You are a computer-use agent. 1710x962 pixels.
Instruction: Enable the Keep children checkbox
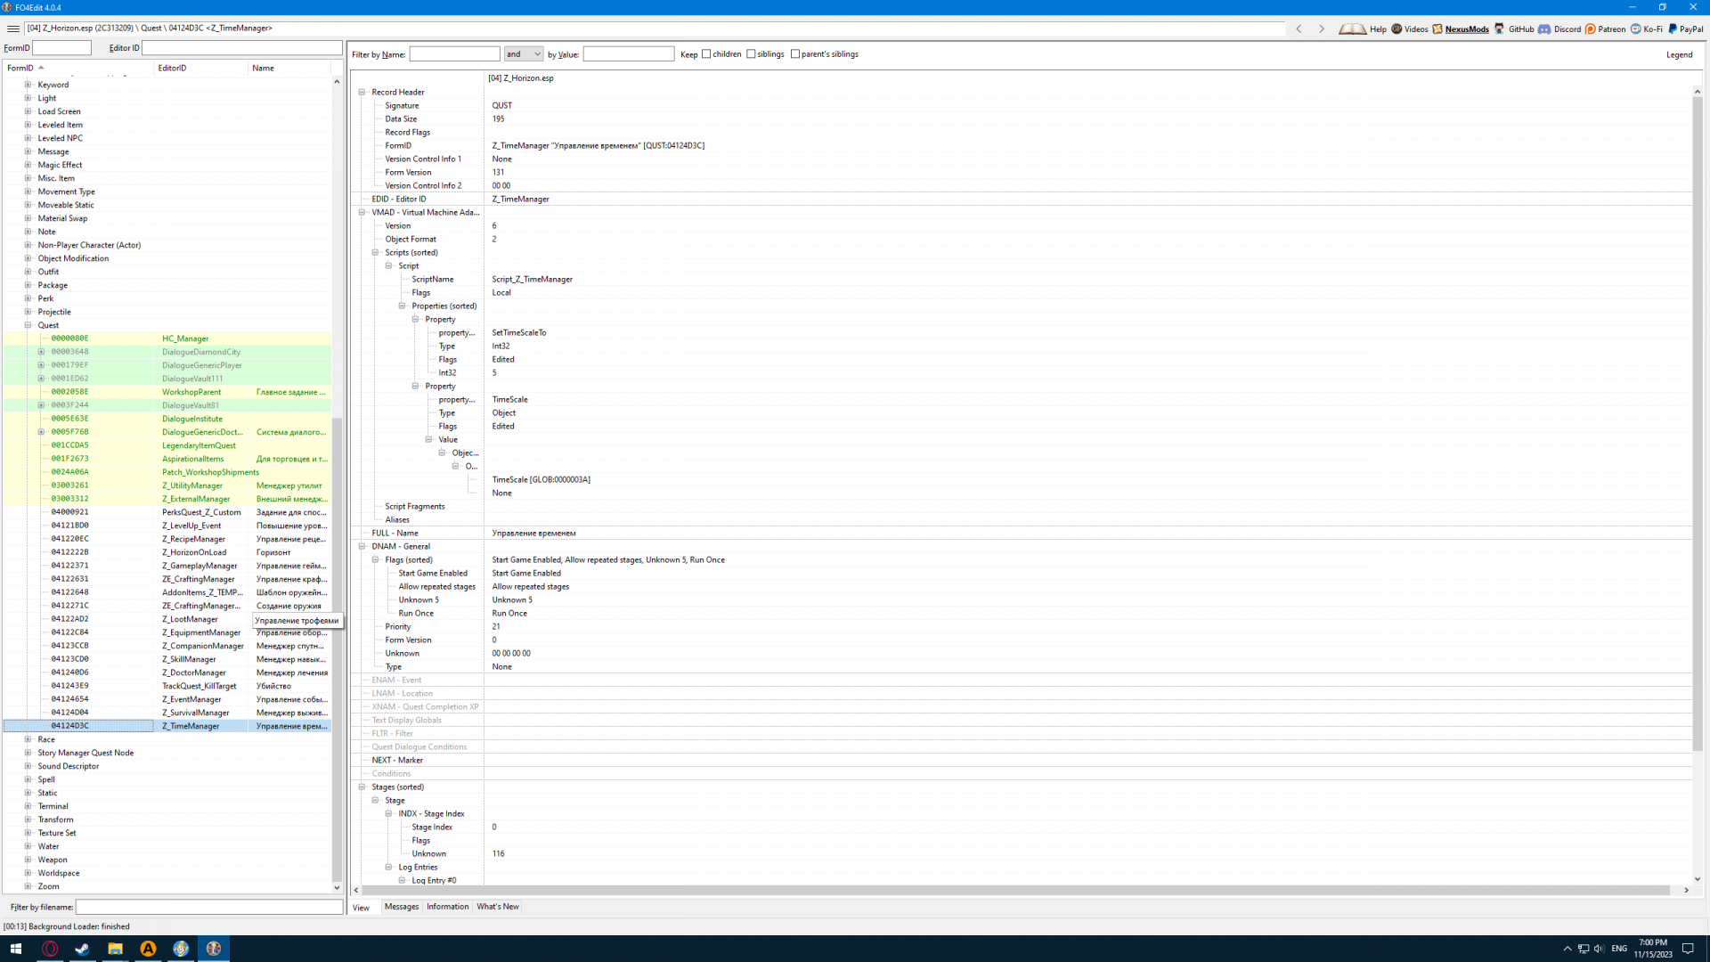(707, 54)
